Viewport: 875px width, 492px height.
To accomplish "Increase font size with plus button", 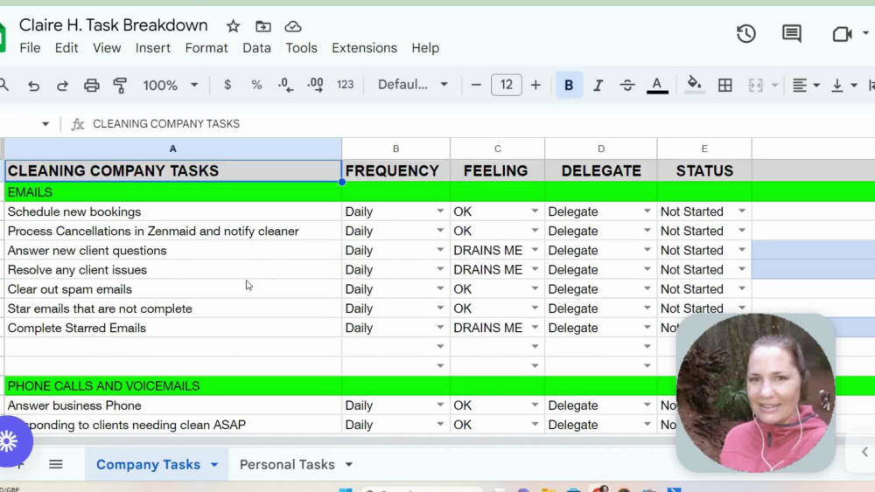I will click(x=535, y=86).
